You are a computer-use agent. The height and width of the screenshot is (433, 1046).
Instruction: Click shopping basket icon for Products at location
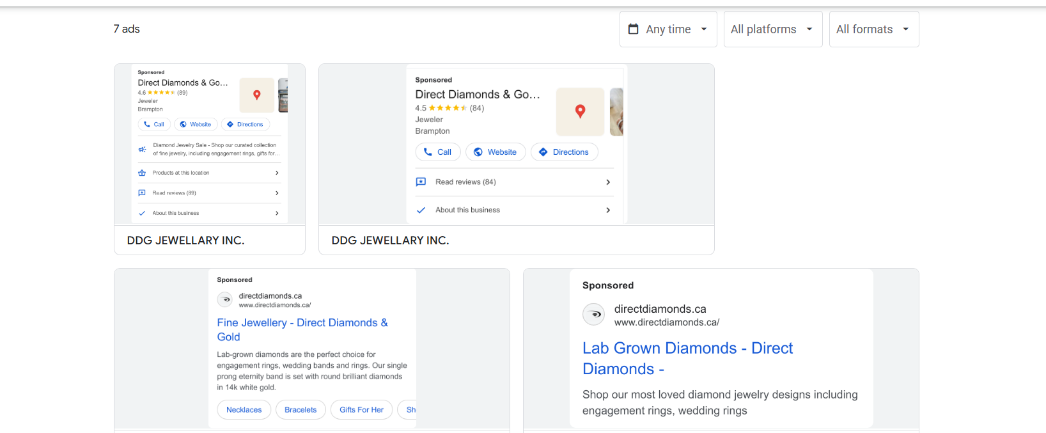click(x=142, y=173)
